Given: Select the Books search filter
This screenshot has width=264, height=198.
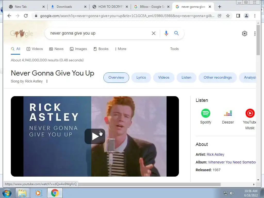Looking at the screenshot, I should (x=101, y=49).
